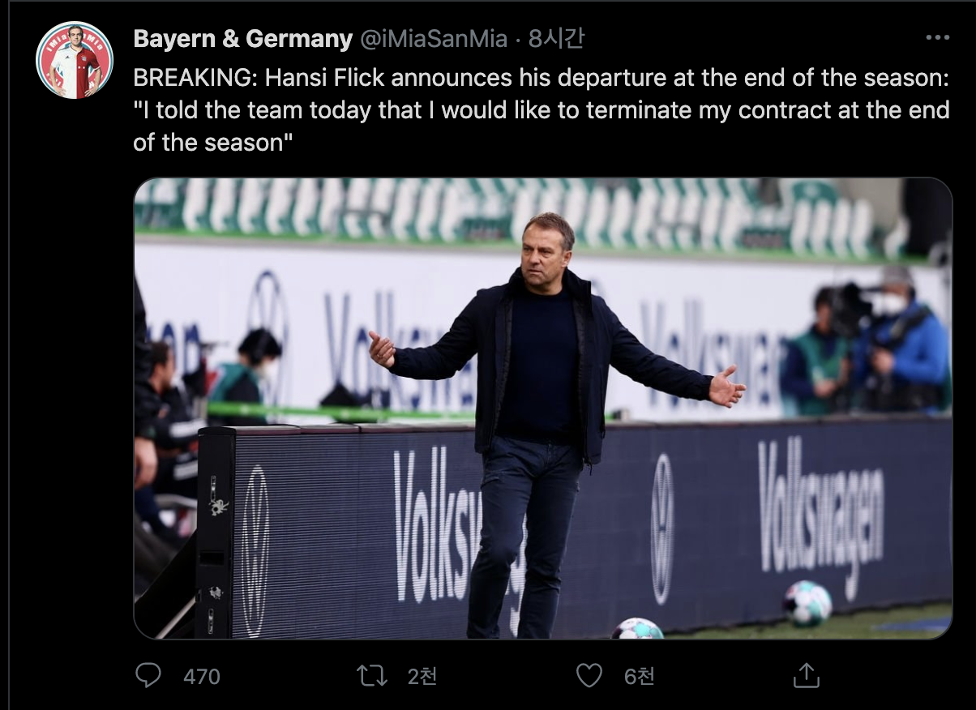The image size is (976, 710).
Task: Click the Bayern & Germany profile avatar
Action: (74, 61)
